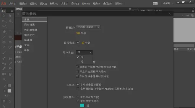Select the Subselection tool
195x108 pixels.
click(x=10, y=16)
